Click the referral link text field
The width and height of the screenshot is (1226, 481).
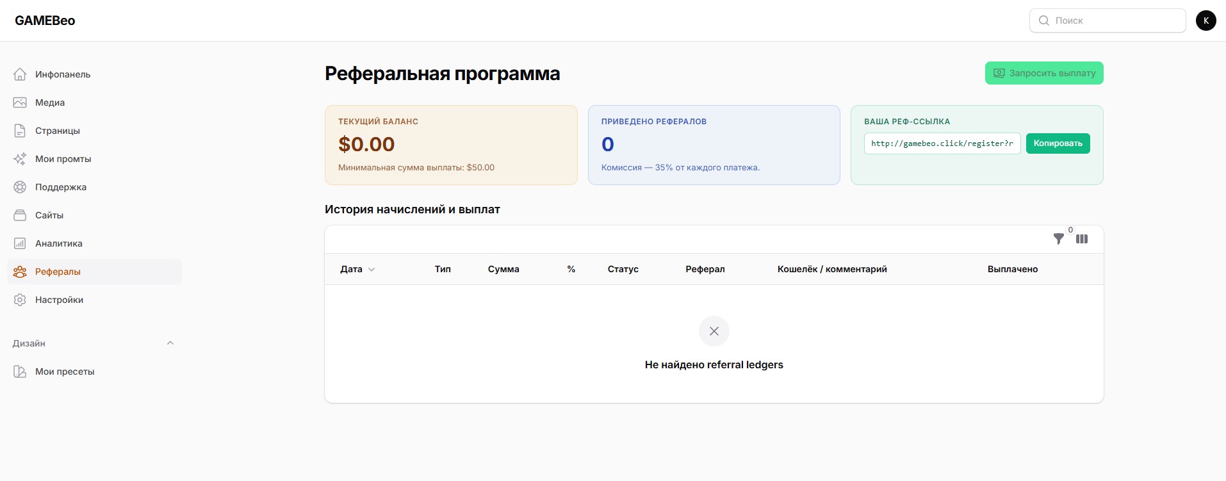coord(942,143)
